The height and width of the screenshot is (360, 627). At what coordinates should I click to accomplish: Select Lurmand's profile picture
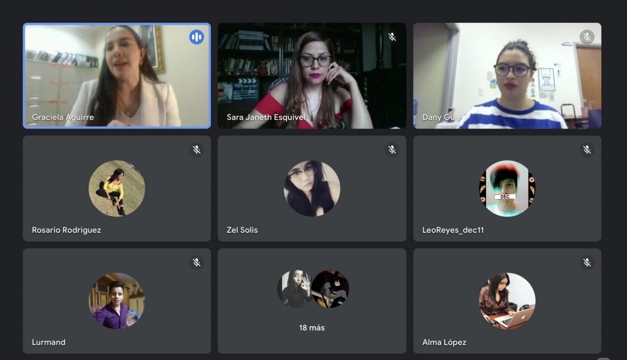click(x=117, y=301)
